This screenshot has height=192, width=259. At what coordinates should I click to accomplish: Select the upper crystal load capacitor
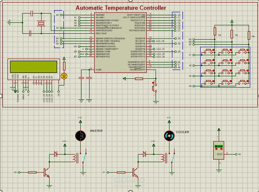coord(32,13)
